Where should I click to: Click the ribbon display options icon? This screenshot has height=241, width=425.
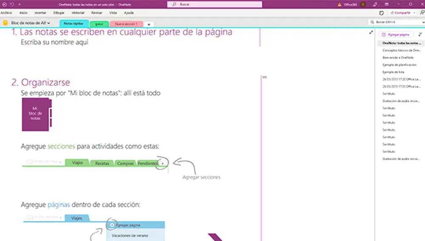click(387, 4)
